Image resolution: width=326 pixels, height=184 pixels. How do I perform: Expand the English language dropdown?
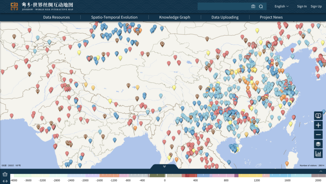282,6
